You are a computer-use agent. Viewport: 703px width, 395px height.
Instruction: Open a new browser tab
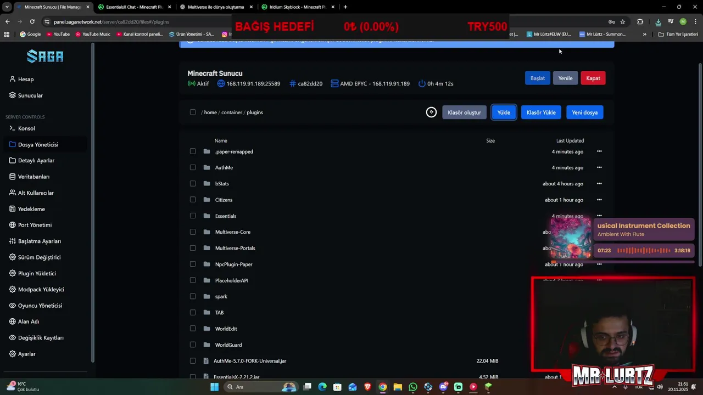coord(345,7)
